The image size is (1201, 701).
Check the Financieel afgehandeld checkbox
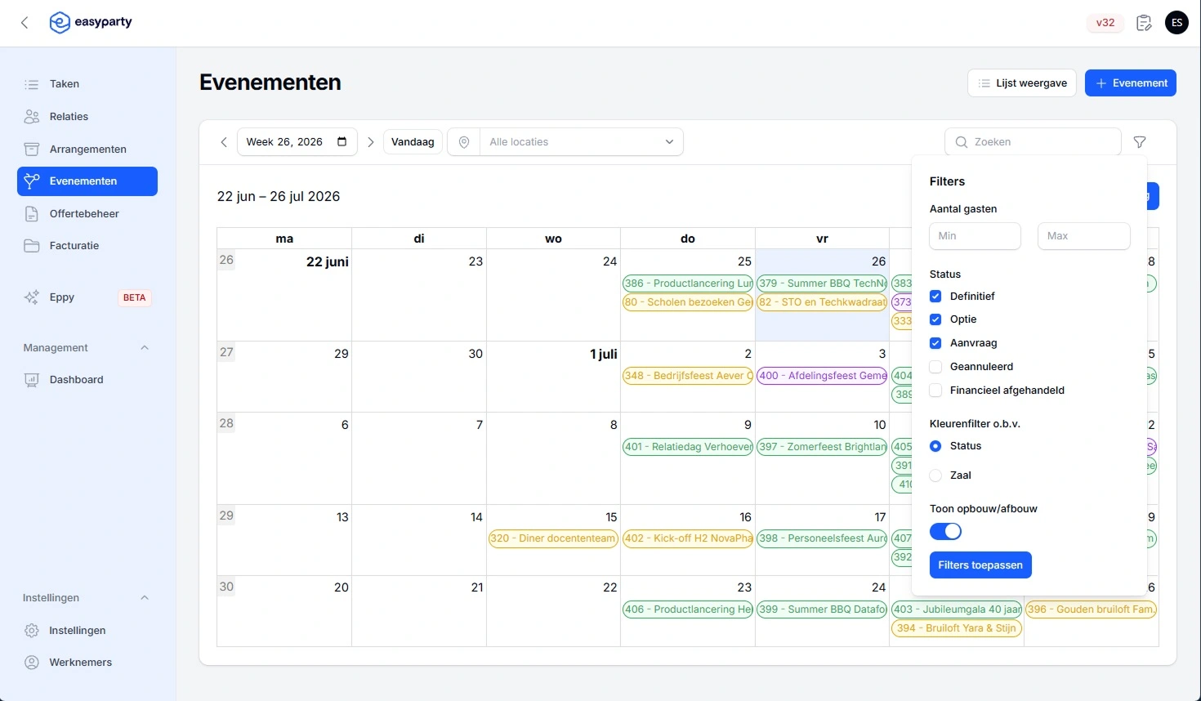[935, 391]
